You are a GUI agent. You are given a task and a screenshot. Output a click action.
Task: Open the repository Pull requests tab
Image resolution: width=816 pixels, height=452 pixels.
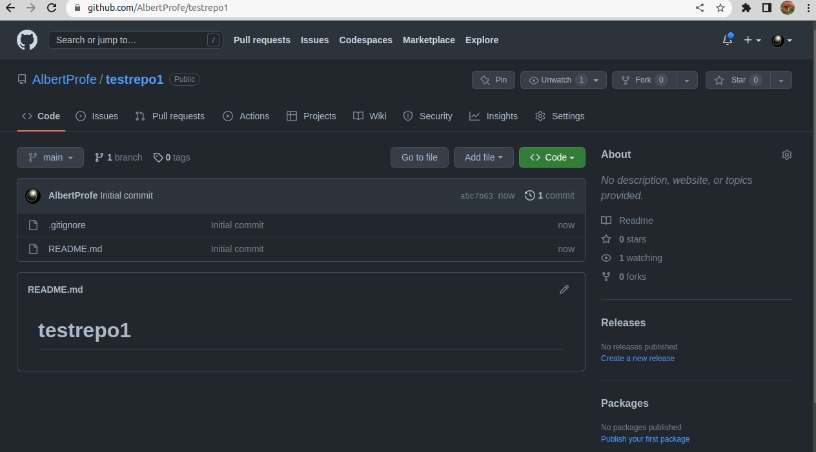[170, 116]
